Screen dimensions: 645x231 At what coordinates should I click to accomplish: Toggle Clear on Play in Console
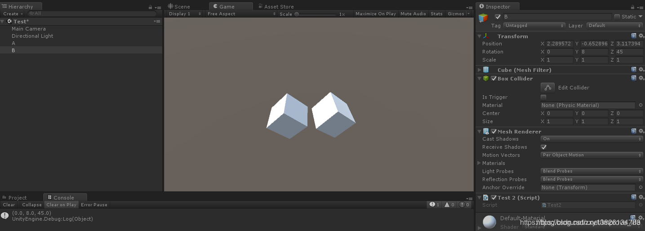[62, 204]
